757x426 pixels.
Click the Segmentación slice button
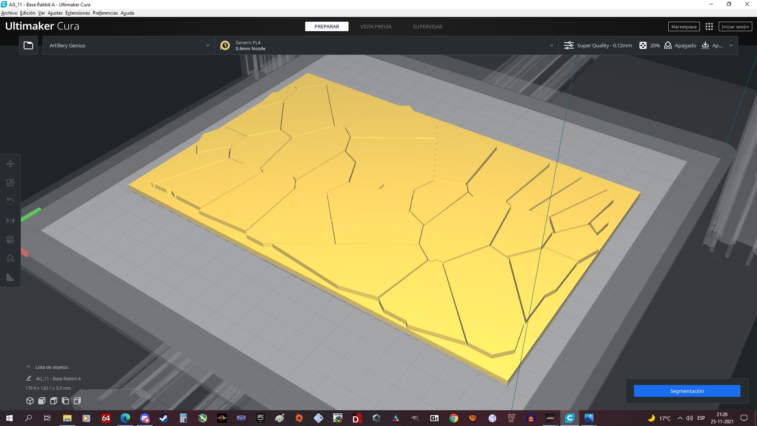click(x=687, y=391)
